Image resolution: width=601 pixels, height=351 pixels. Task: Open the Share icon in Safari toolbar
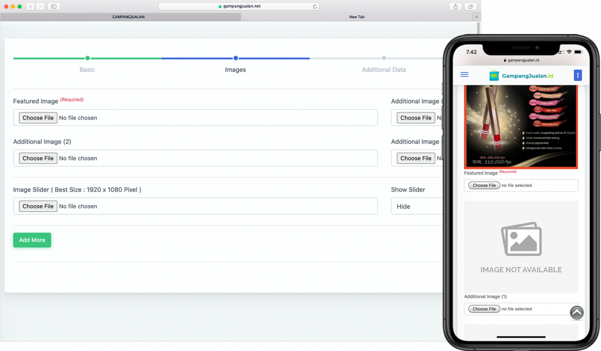click(x=455, y=6)
